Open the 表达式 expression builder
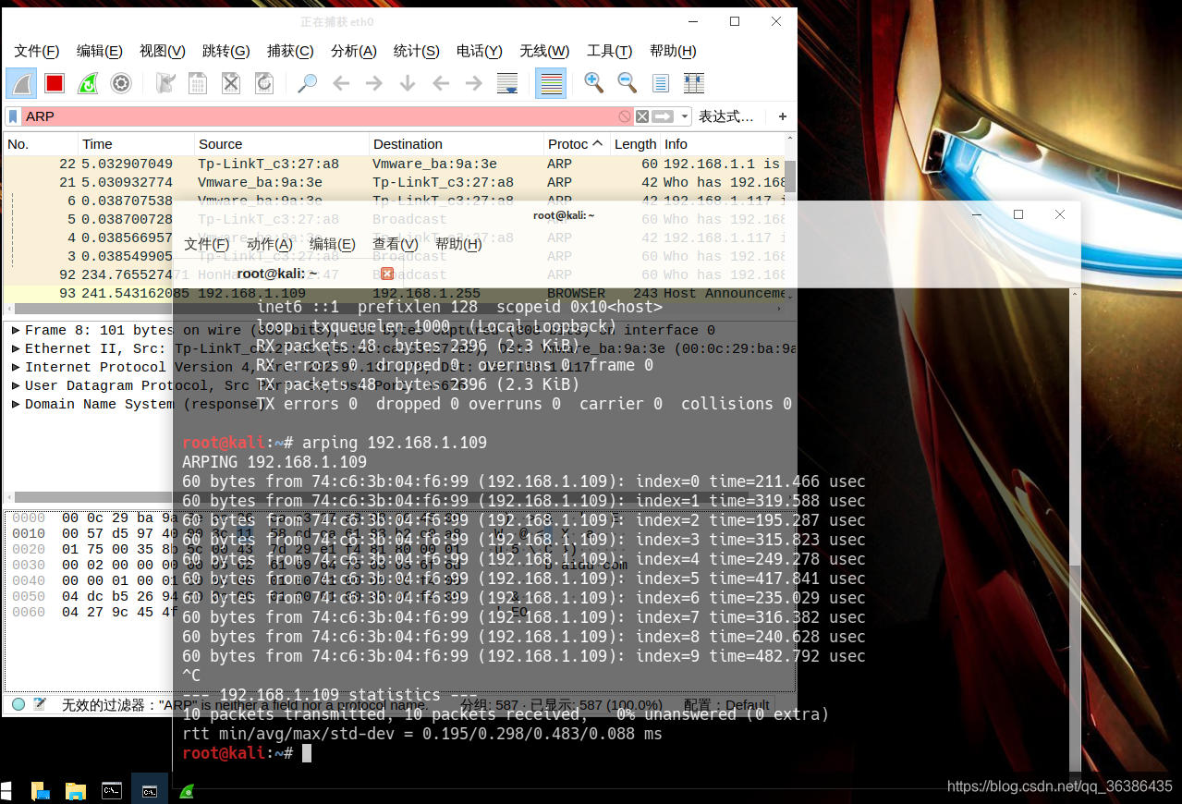1182x804 pixels. click(x=725, y=116)
